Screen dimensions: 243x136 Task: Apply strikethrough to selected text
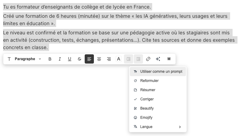79,59
